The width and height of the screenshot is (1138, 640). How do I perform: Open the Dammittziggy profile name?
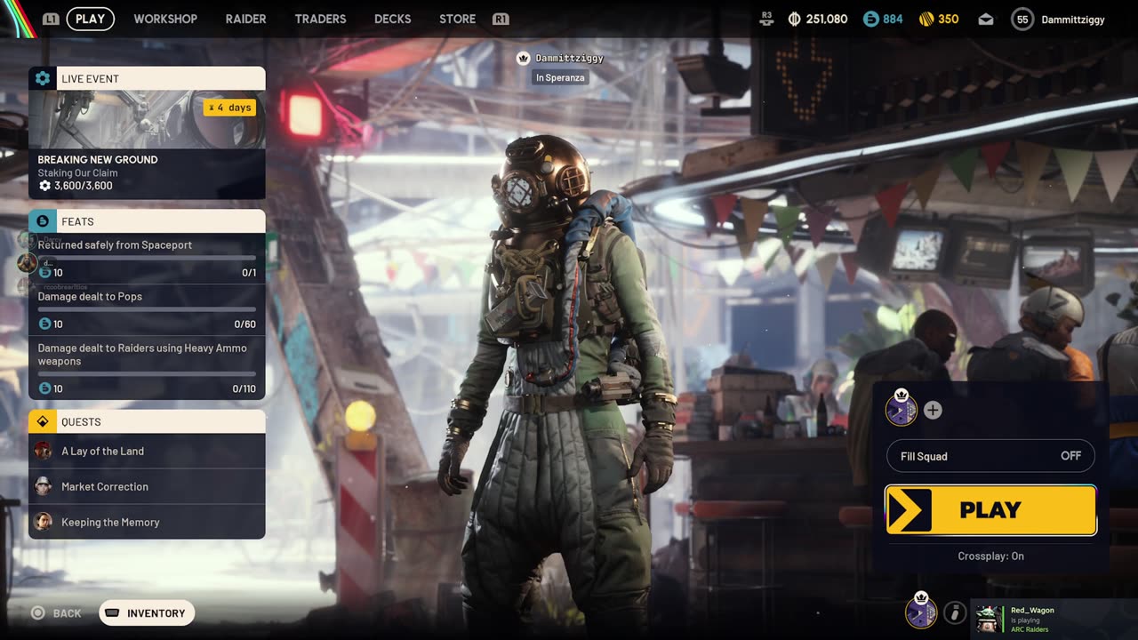1073,20
